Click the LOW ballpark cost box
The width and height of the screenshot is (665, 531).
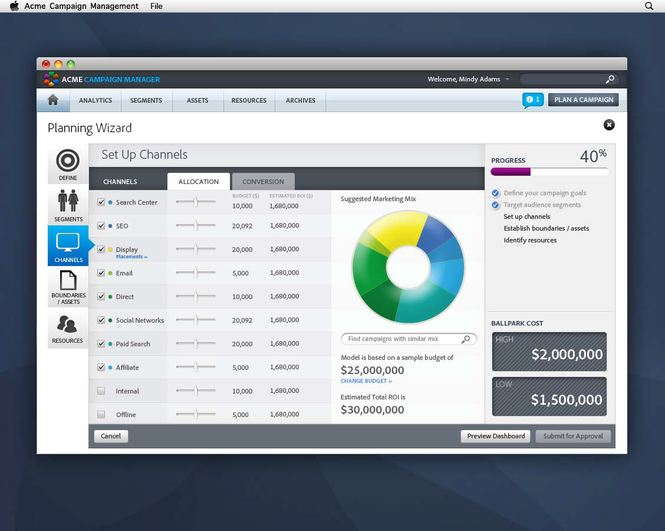tap(549, 396)
